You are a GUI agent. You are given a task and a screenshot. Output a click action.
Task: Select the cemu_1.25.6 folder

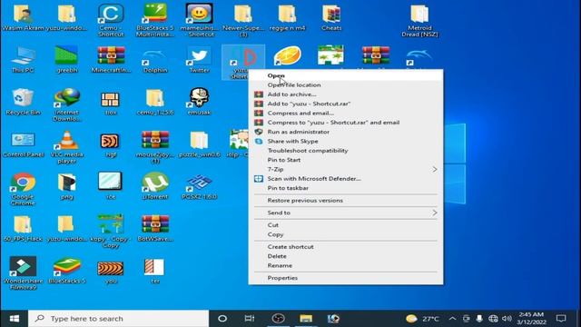[x=155, y=102]
